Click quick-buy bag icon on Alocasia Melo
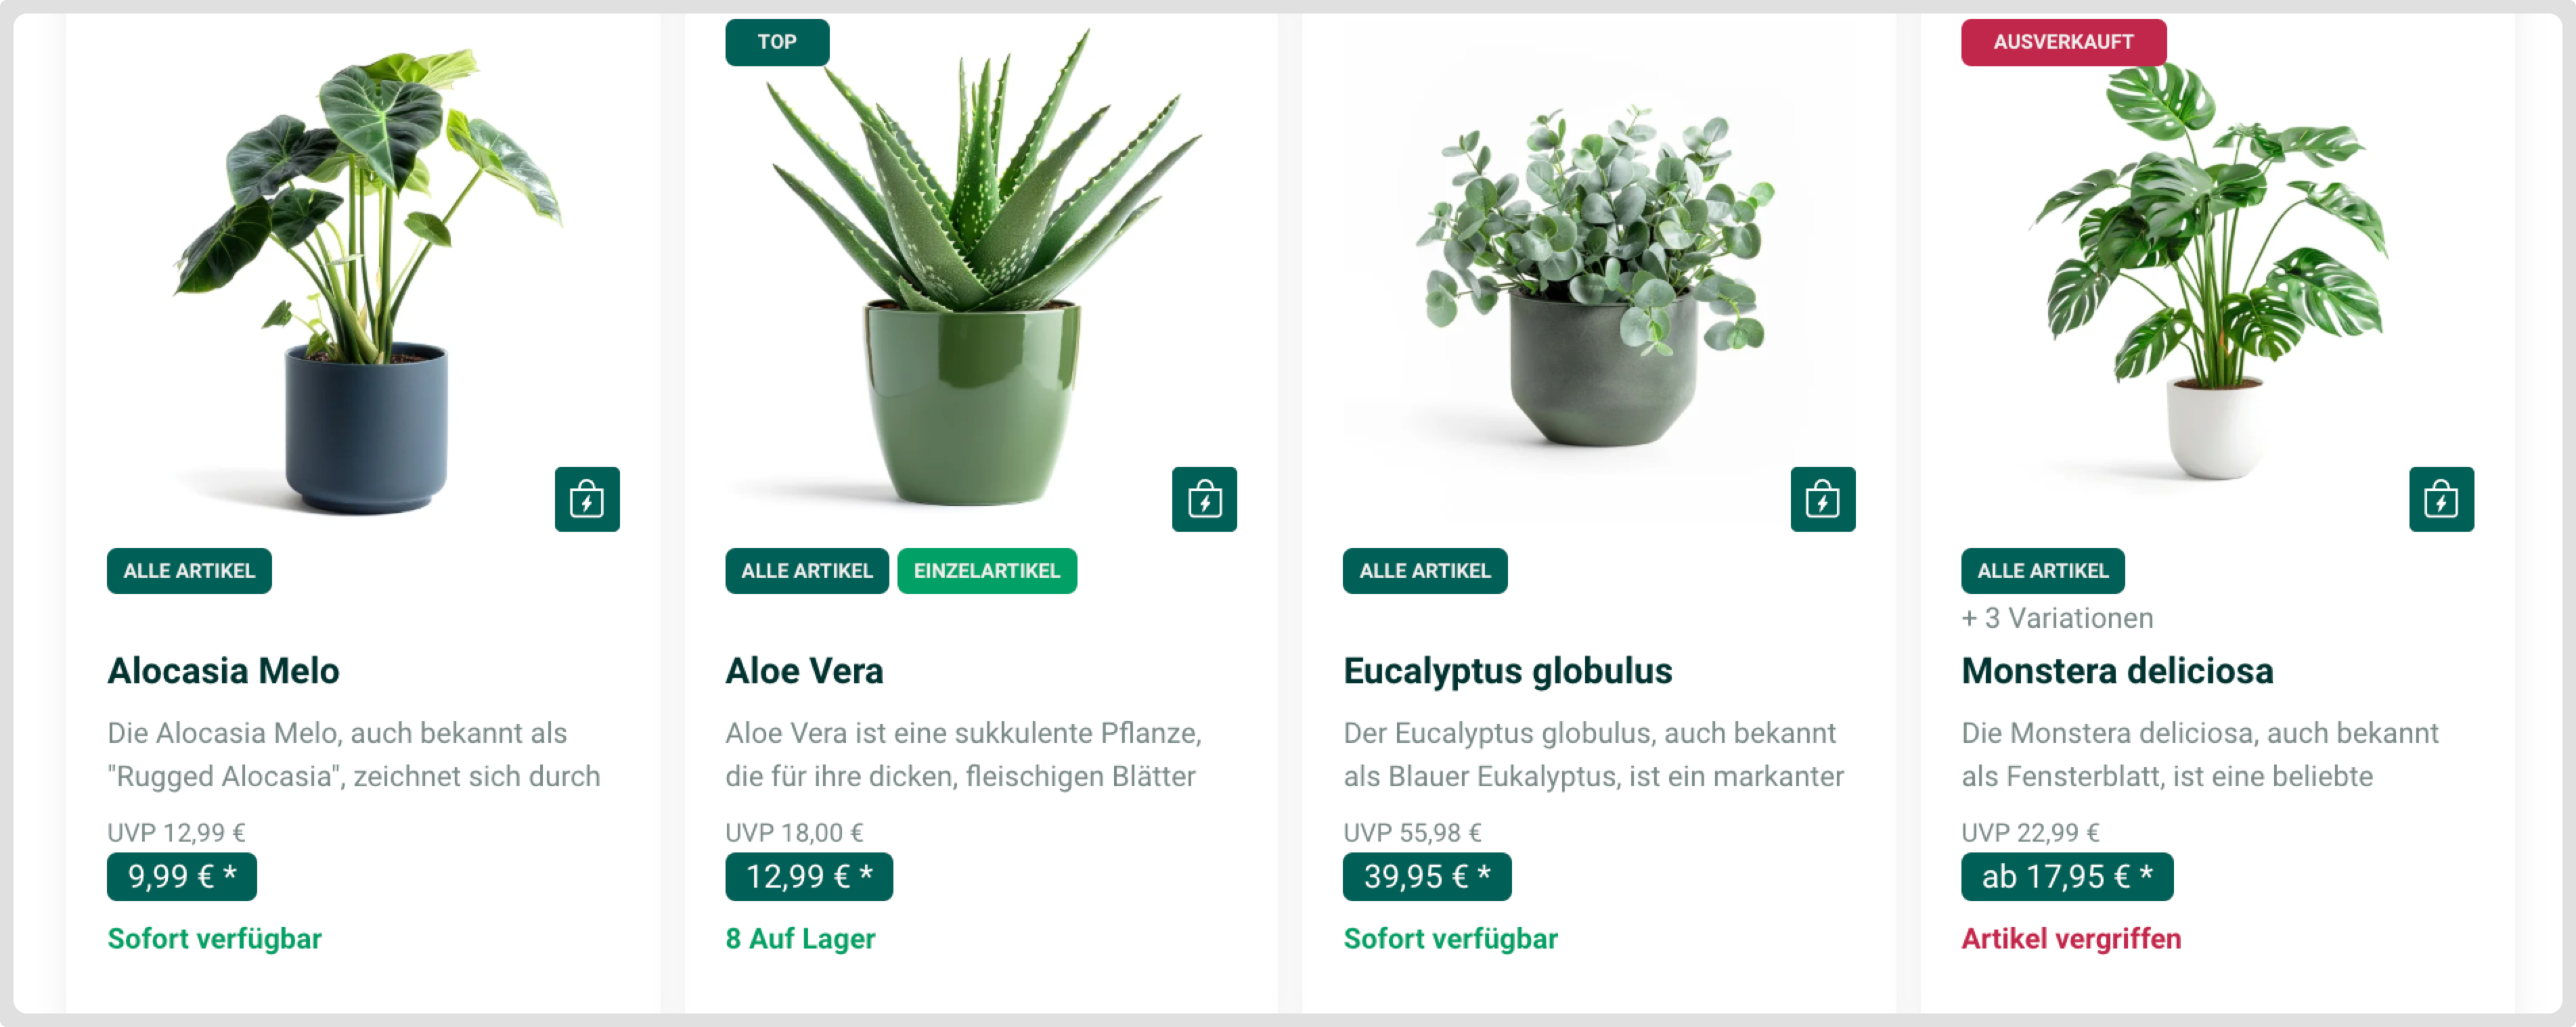 (x=587, y=499)
